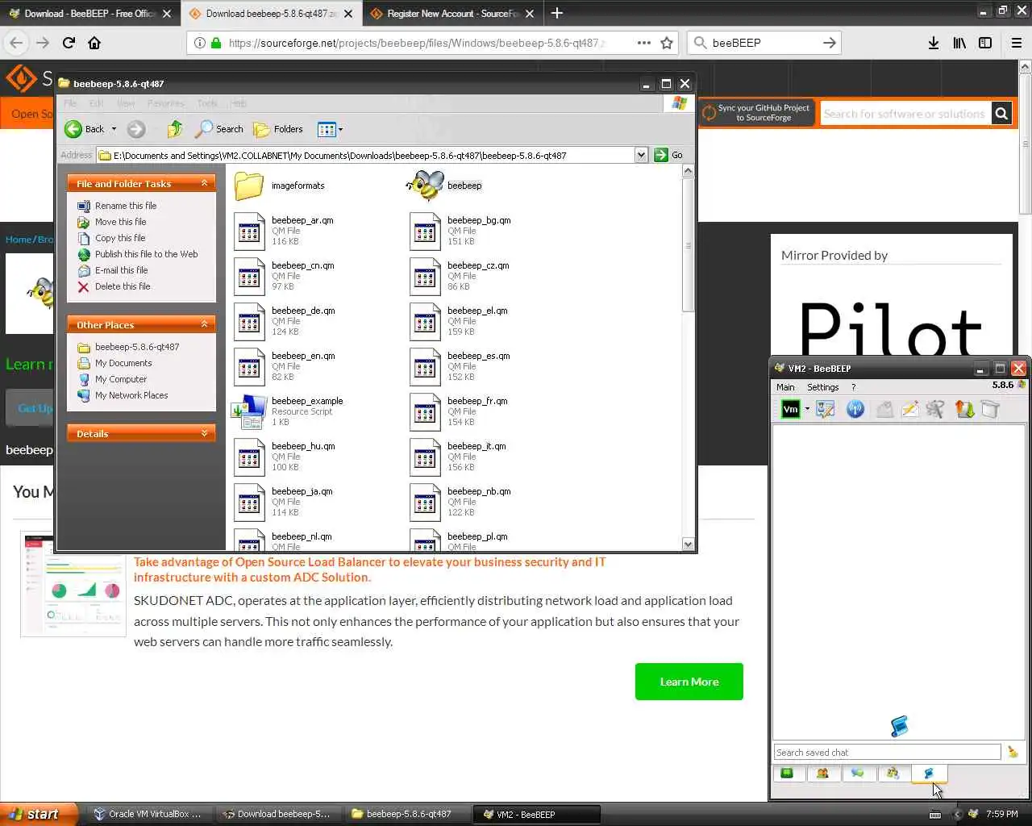Click the Back button in Explorer
1032x826 pixels.
(85, 129)
